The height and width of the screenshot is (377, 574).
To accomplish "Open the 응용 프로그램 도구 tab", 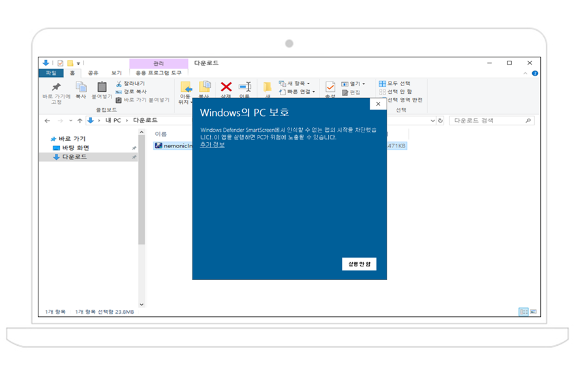I will (159, 73).
